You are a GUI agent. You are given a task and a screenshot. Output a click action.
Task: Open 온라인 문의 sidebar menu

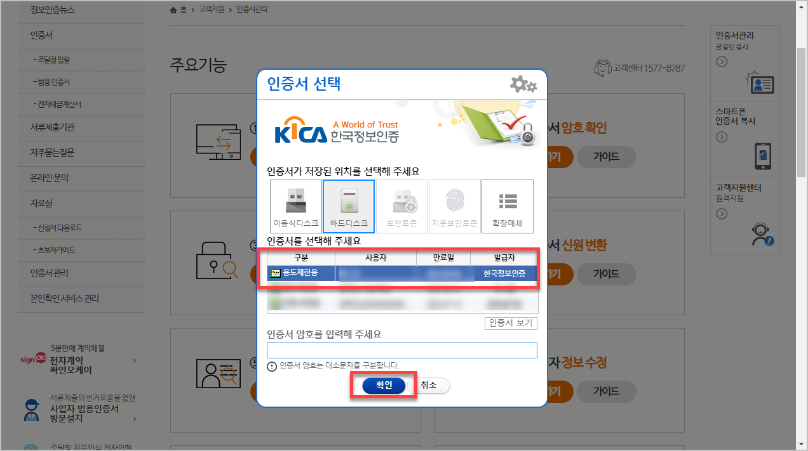pos(49,178)
